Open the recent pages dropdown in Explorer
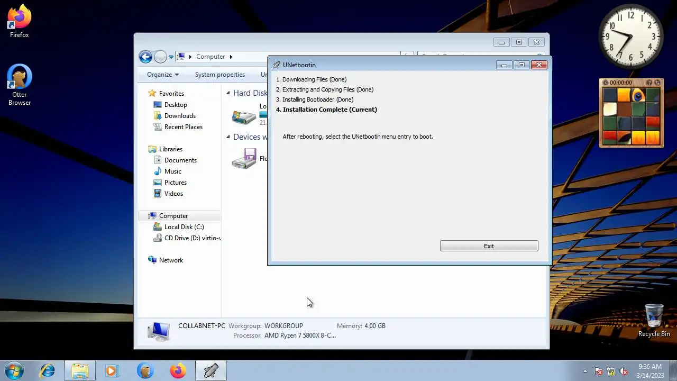Screen dimensions: 677x381 [171, 57]
